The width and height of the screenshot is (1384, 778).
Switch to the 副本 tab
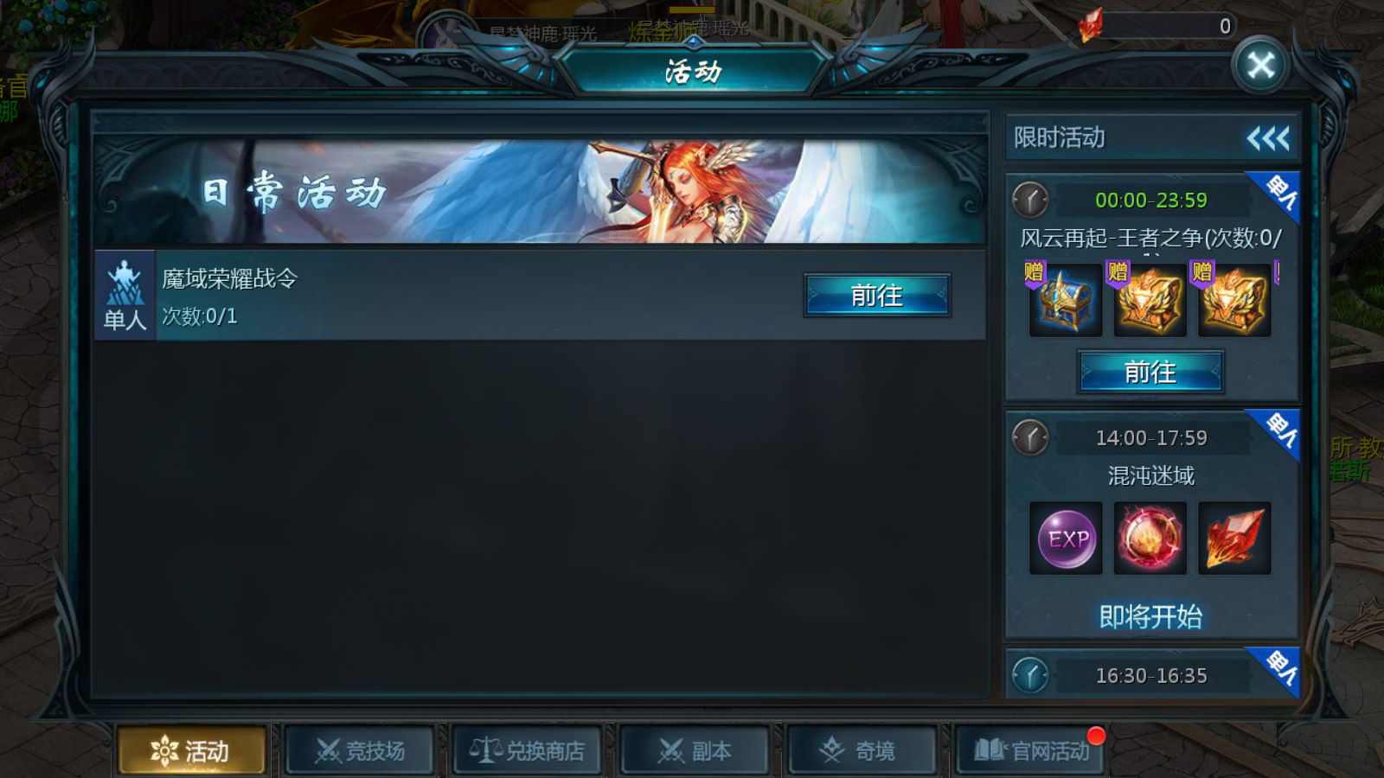pyautogui.click(x=695, y=750)
